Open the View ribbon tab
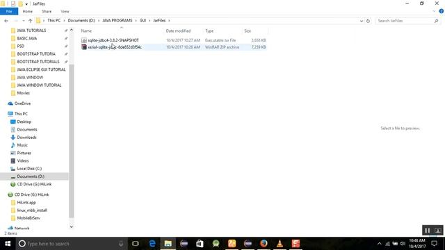Screen dimensions: 445x250 [65, 11]
